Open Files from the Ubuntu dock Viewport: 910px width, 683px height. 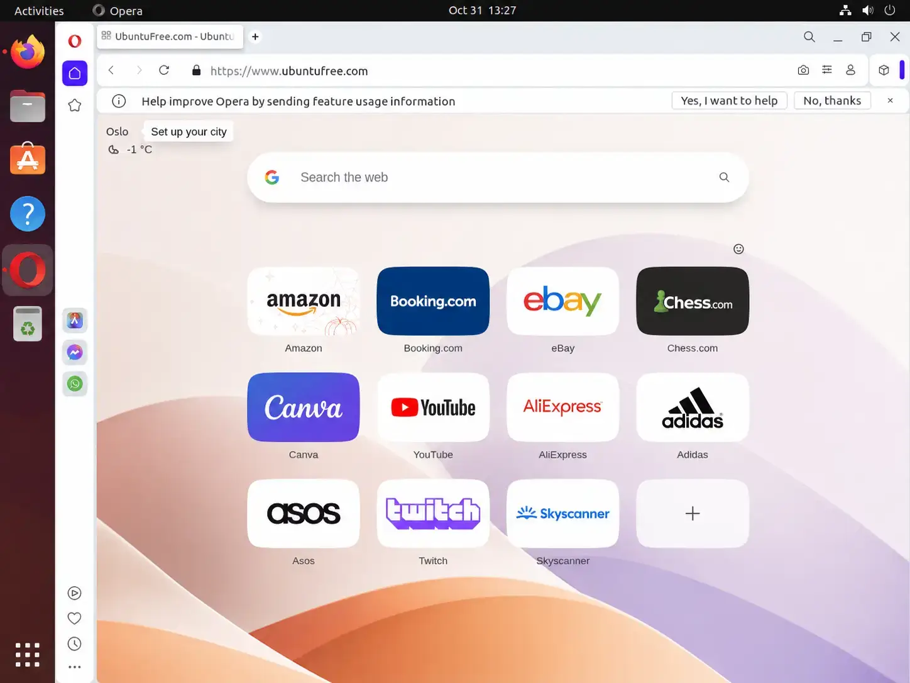coord(28,106)
